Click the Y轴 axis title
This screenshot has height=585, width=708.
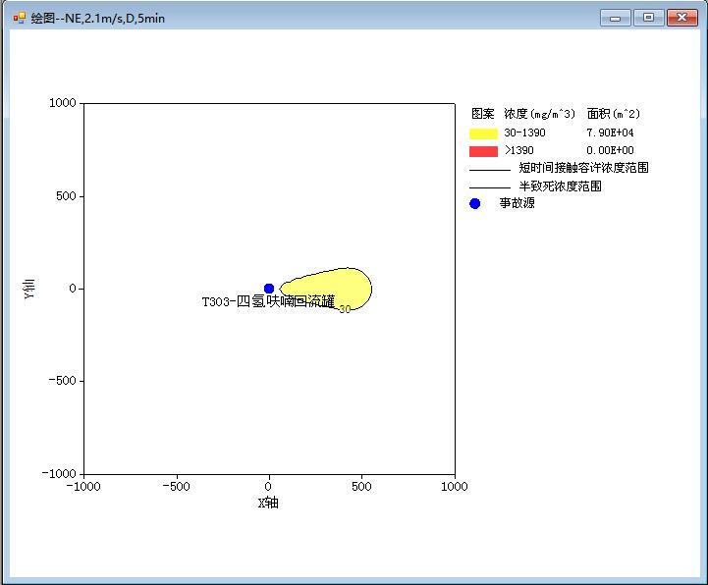coord(29,289)
